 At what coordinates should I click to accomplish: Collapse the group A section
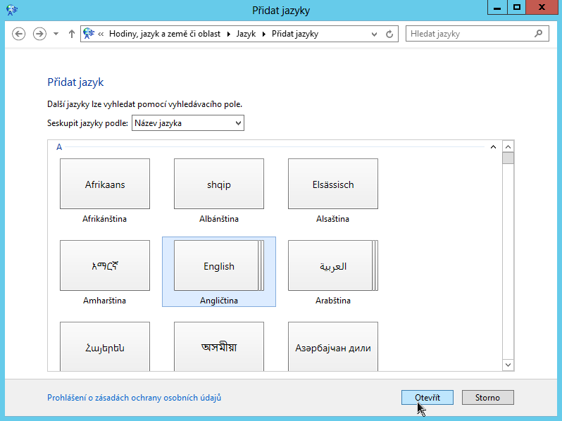(493, 147)
